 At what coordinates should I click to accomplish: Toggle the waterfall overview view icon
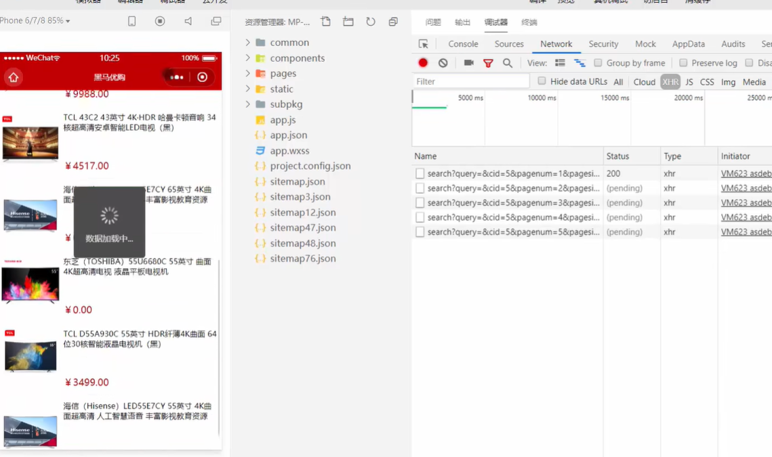[x=580, y=63]
